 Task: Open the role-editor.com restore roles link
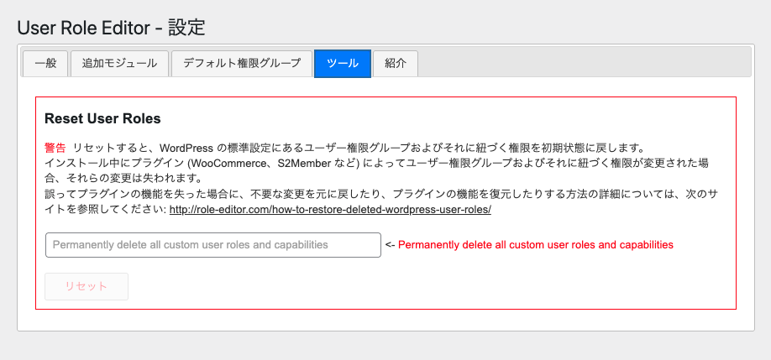point(330,210)
